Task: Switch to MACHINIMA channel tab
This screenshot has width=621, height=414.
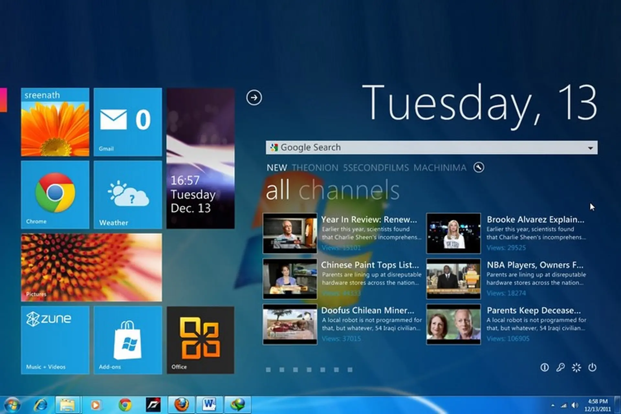Action: [440, 168]
